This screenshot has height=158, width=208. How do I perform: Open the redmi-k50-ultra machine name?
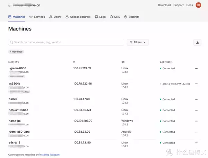point(19,132)
